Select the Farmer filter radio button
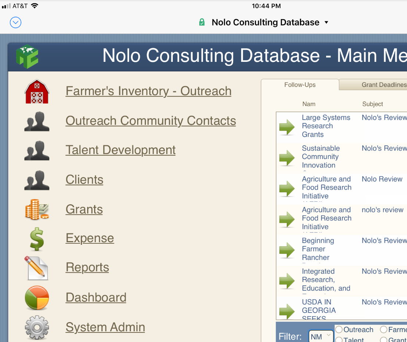 click(383, 329)
